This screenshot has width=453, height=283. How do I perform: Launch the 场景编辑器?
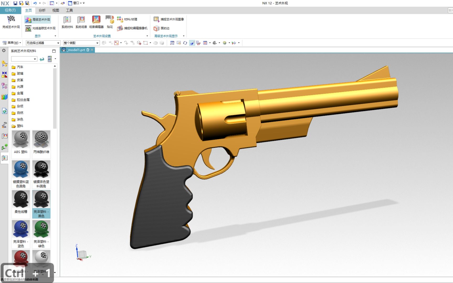tap(96, 22)
